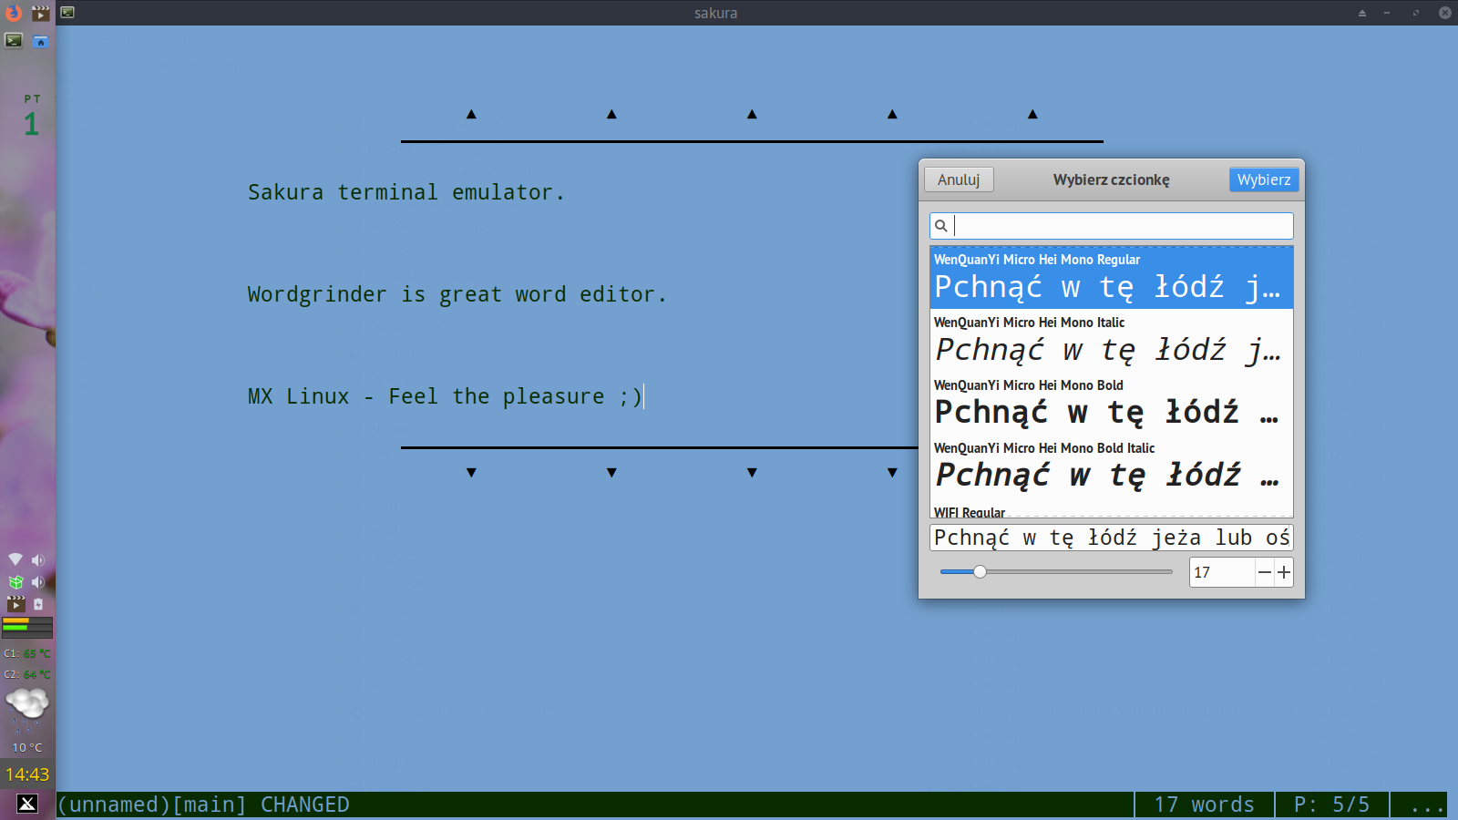Viewport: 1458px width, 820px height.
Task: Shade the sakura window with roll-up button
Action: [x=1362, y=13]
